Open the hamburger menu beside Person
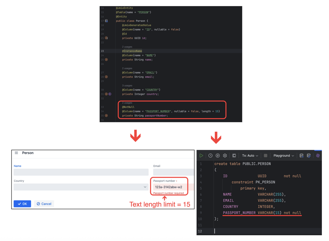The image size is (329, 241). click(16, 153)
